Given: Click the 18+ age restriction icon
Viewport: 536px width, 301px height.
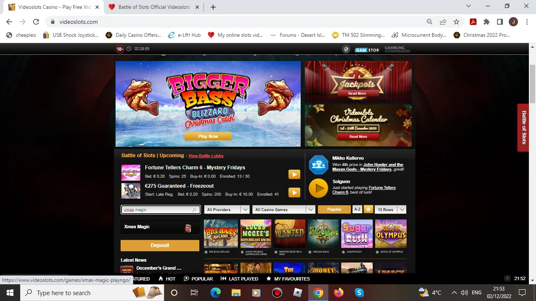Looking at the screenshot, I should [120, 49].
